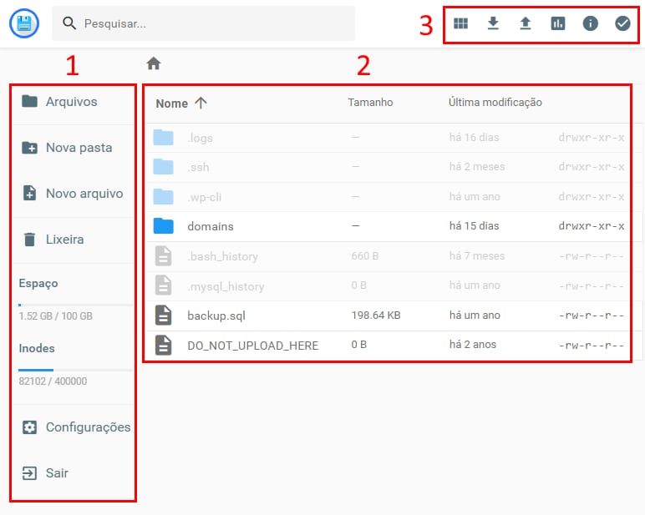
Task: Open the disk usage chart icon
Action: coord(557,23)
